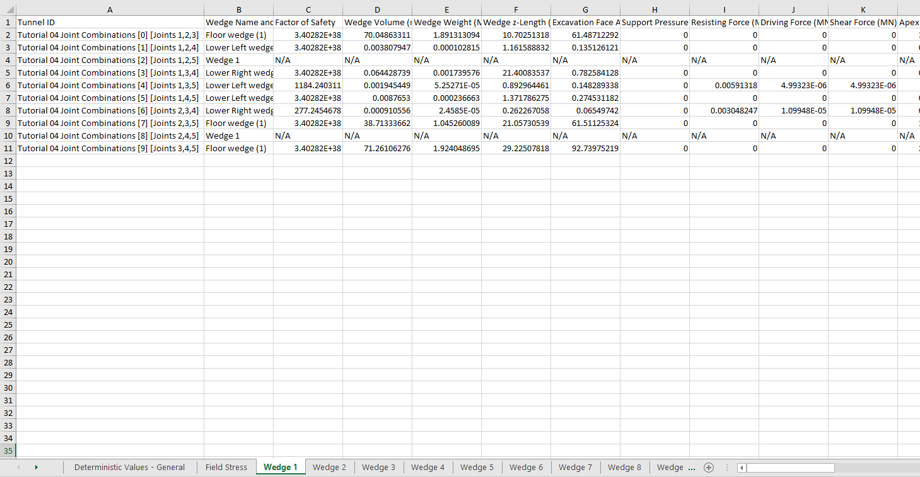Switch to Wedge 6 sheet tab
Viewport: 920px width, 477px height.
526,468
